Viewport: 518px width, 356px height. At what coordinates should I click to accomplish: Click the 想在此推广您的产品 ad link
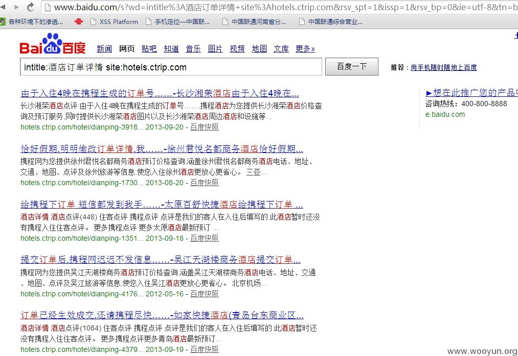coord(472,93)
